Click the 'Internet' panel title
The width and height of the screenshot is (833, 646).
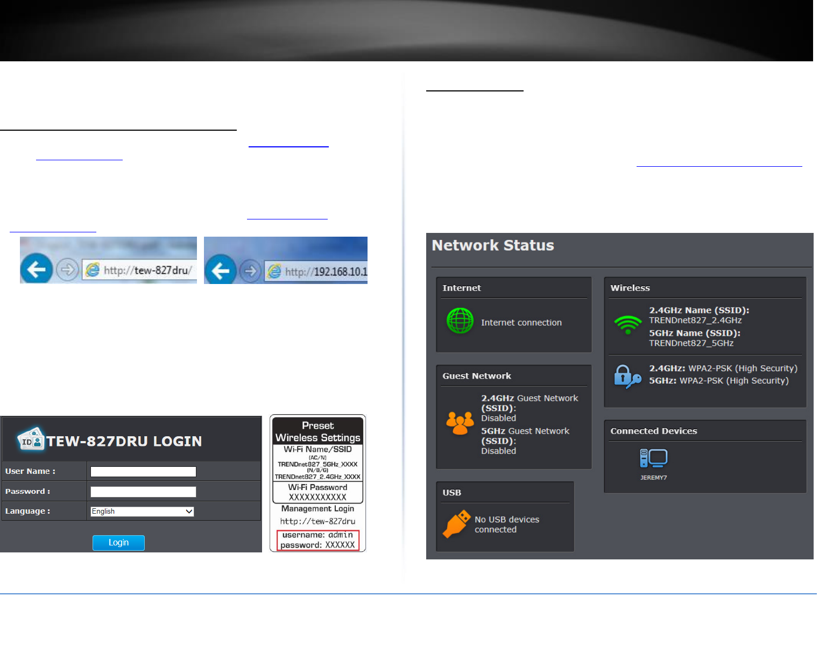pyautogui.click(x=462, y=288)
